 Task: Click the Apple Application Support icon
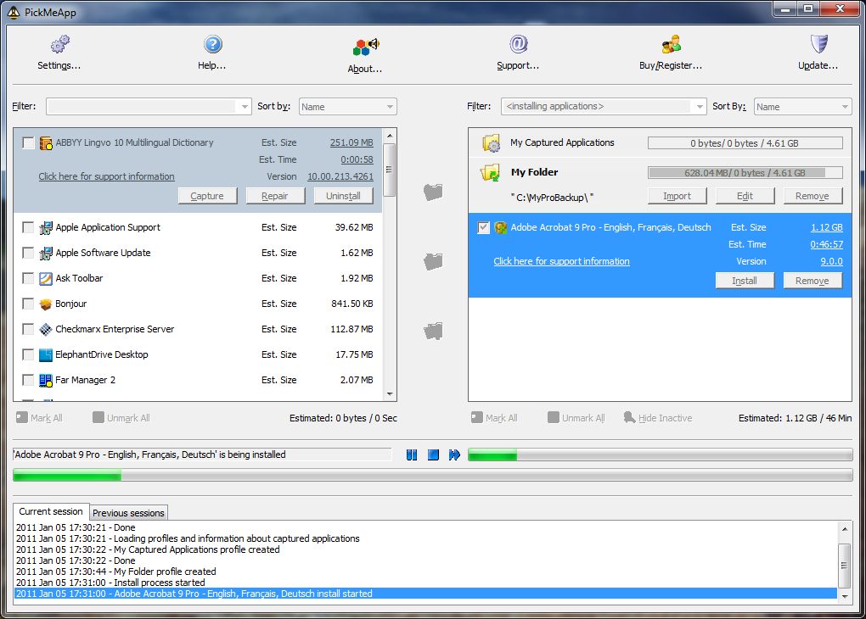click(46, 227)
